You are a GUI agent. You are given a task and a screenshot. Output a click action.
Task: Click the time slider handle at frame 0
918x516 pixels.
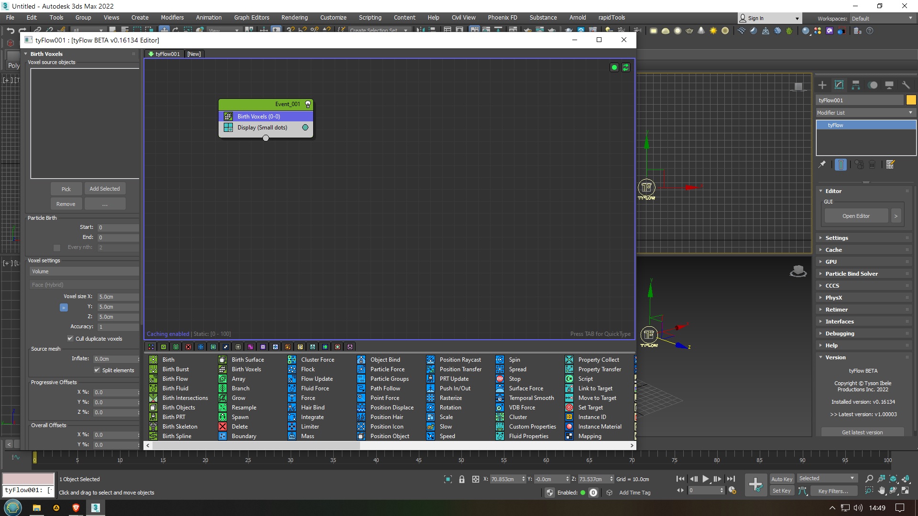coord(34,458)
